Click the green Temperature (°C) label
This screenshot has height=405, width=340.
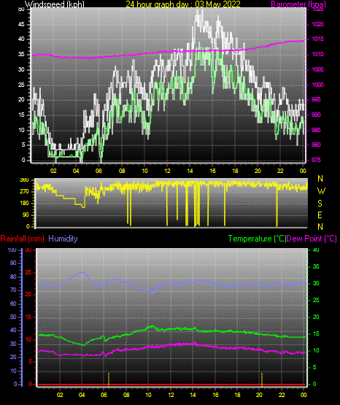click(x=257, y=239)
